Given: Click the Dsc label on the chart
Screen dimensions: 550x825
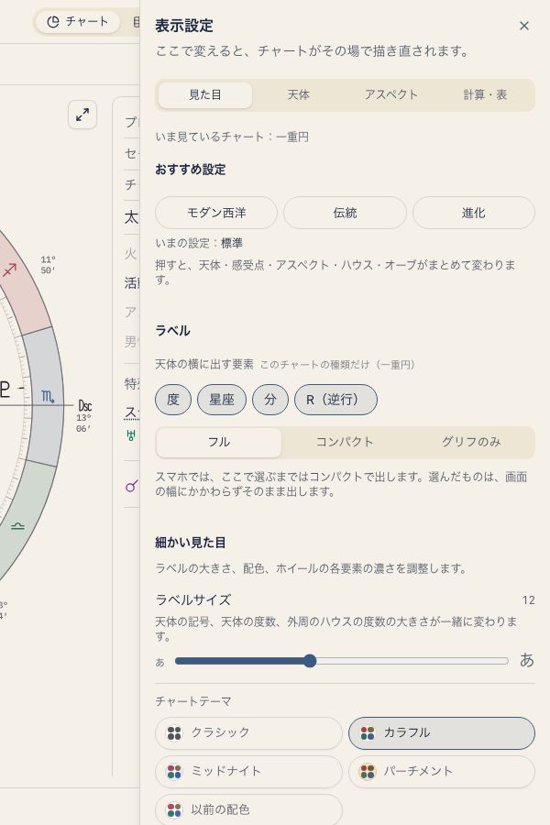Looking at the screenshot, I should [x=84, y=406].
